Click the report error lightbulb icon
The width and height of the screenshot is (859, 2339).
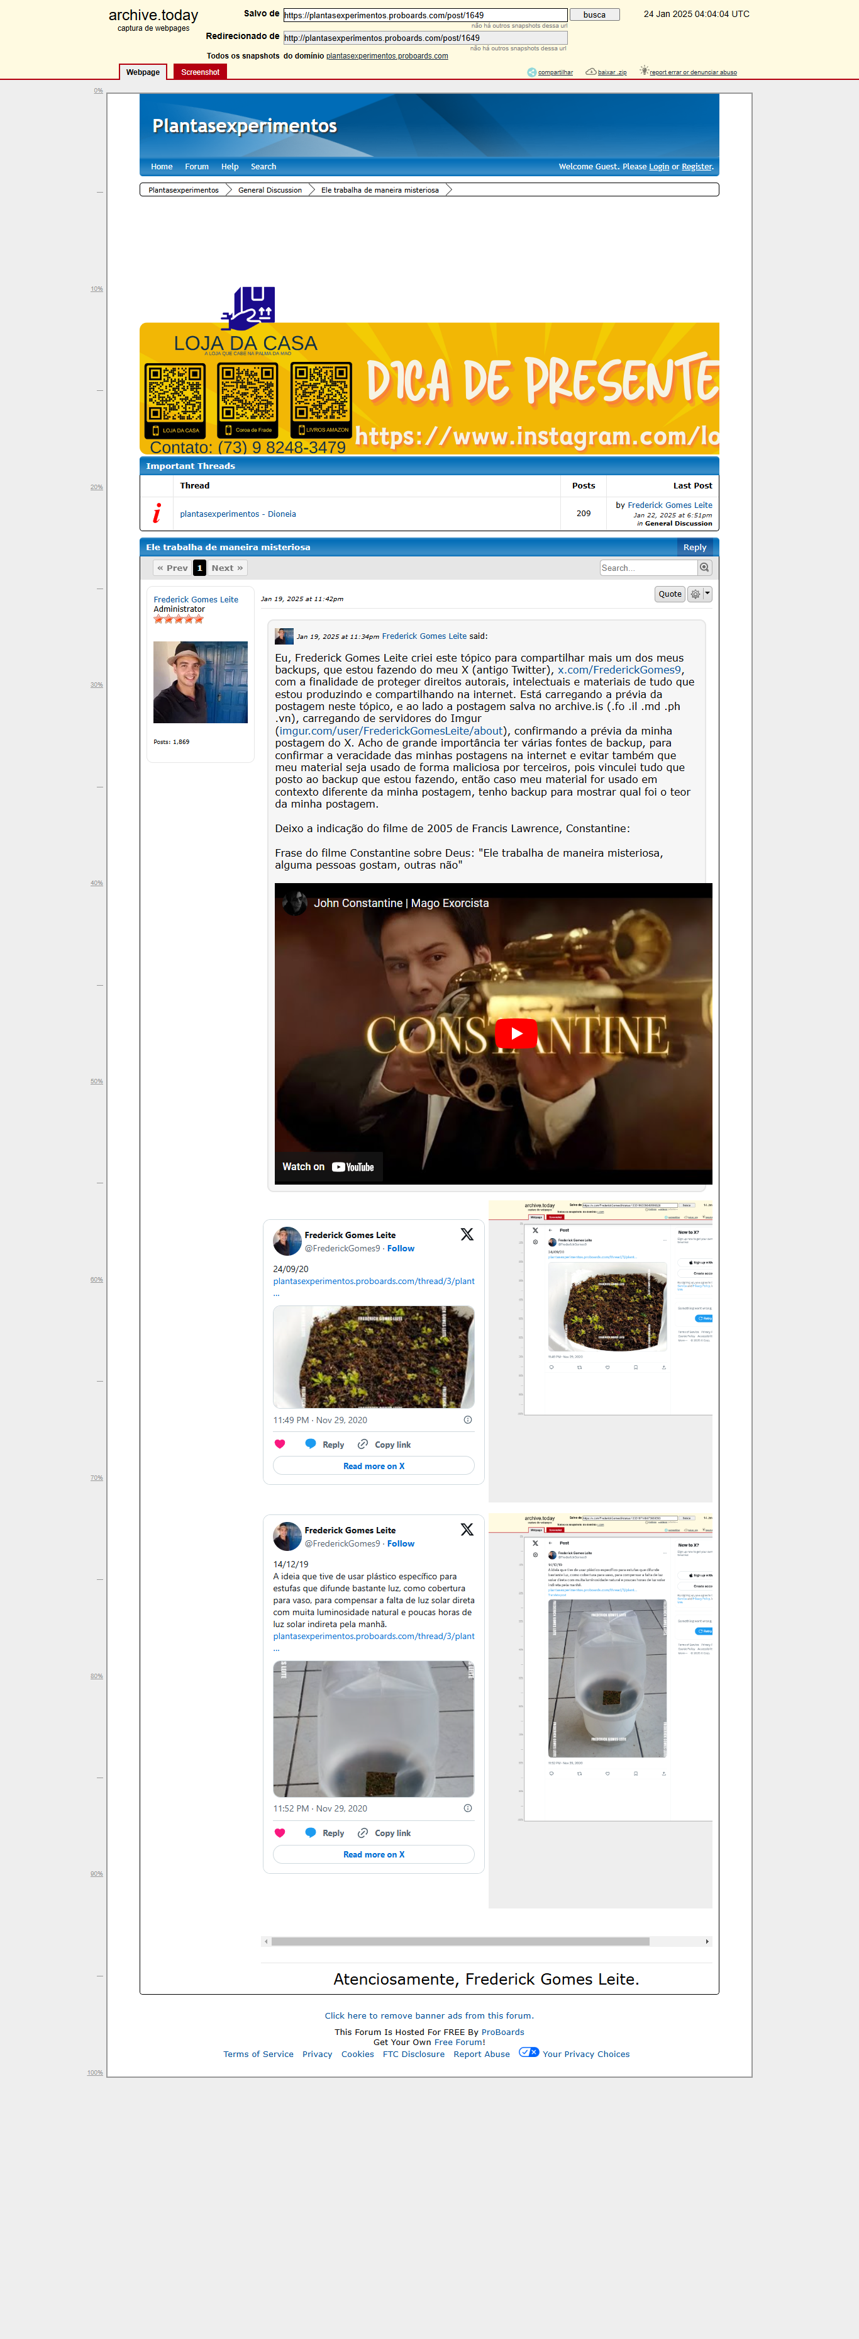644,71
